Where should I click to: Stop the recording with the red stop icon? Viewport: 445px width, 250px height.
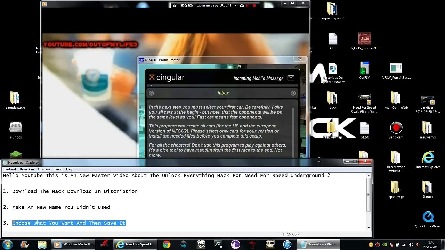(x=254, y=6)
